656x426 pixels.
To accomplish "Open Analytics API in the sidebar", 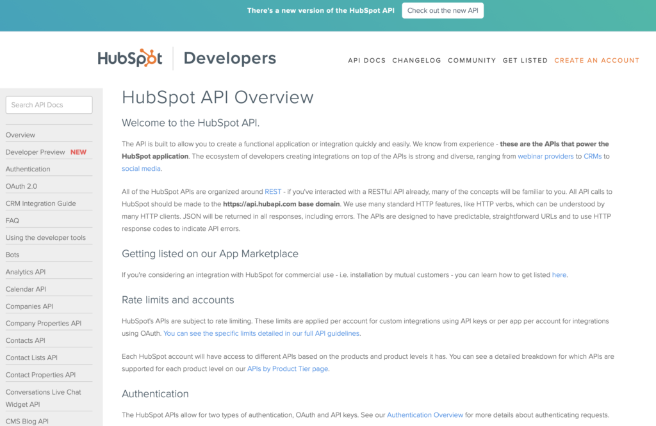I will (26, 272).
